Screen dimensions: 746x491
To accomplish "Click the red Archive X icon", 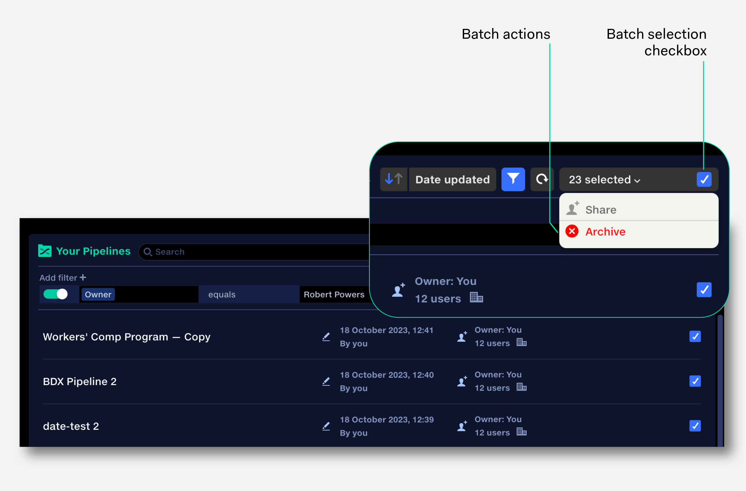I will (572, 231).
